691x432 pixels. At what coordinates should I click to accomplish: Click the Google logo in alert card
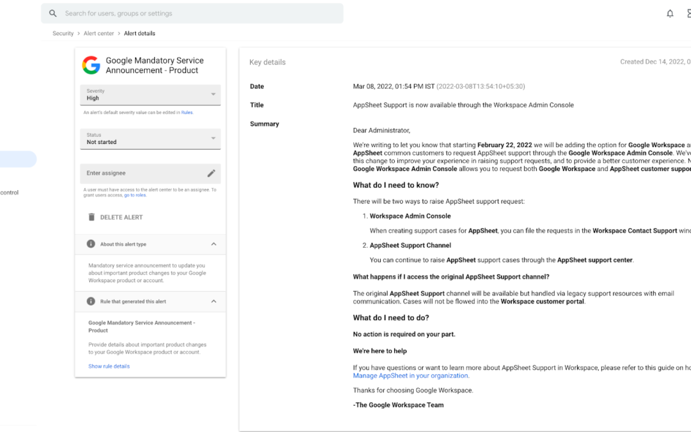pyautogui.click(x=91, y=65)
